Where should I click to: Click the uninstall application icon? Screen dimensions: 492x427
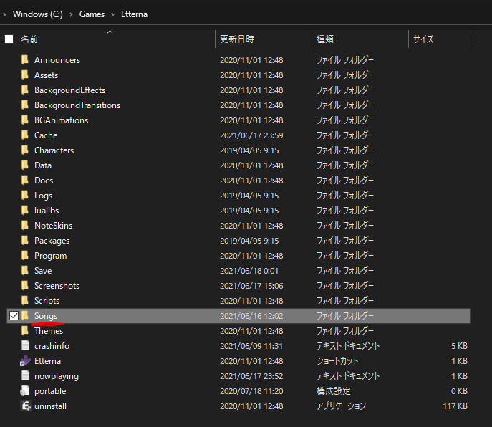(26, 406)
